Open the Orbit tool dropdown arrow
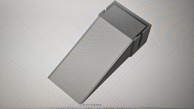The height and width of the screenshot is (109, 194). 82,105
